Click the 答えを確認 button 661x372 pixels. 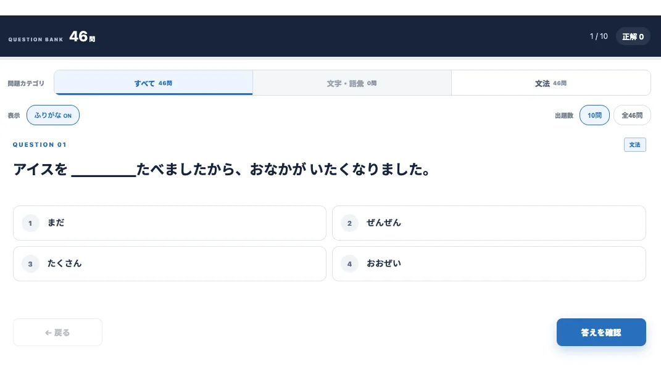(601, 333)
